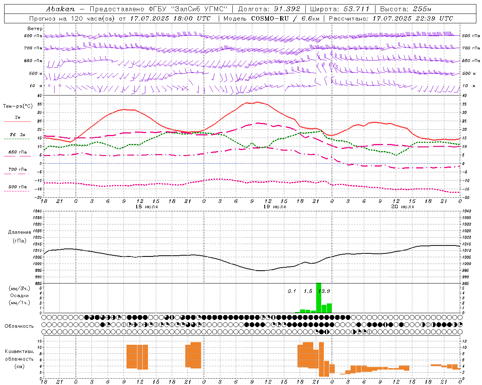Click the solid blue line under '2м' legend

click(x=18, y=122)
